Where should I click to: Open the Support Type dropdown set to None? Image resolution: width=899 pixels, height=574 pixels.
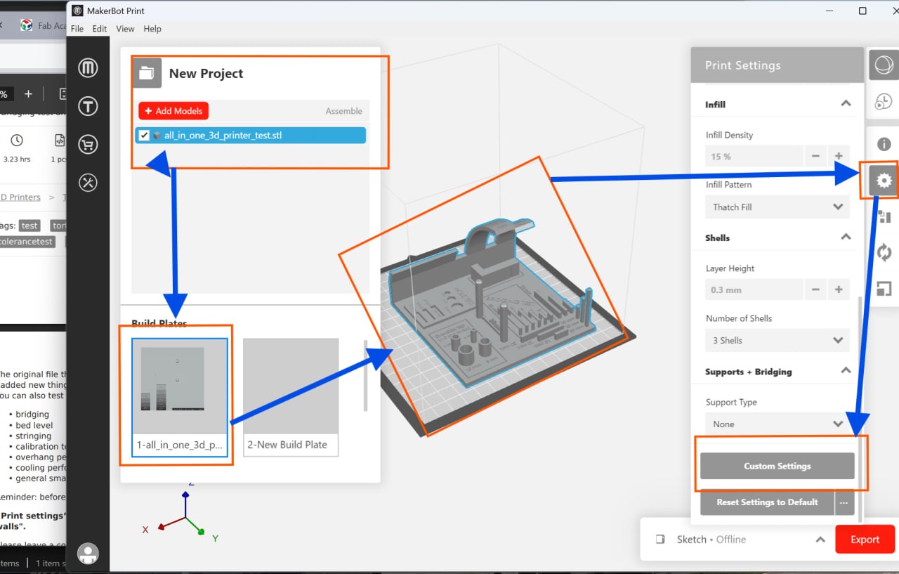click(x=777, y=424)
